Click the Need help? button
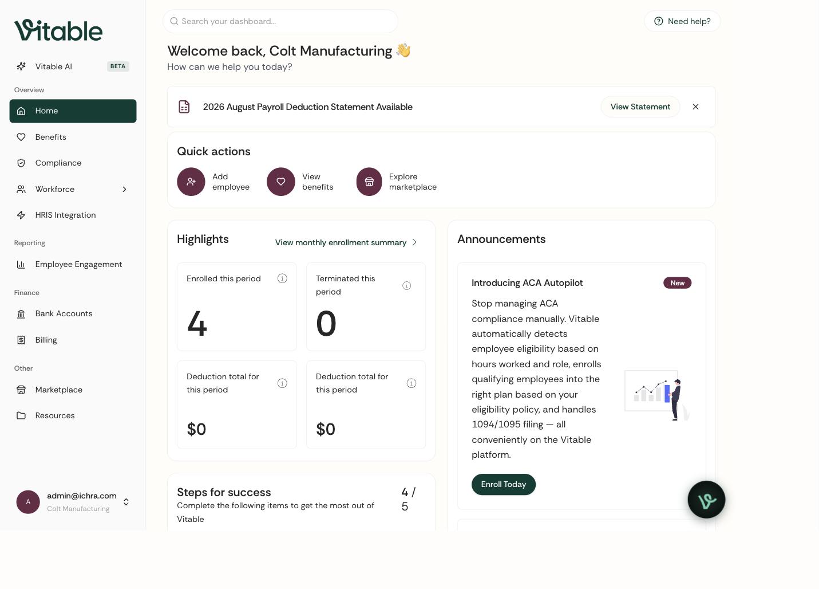 click(682, 21)
